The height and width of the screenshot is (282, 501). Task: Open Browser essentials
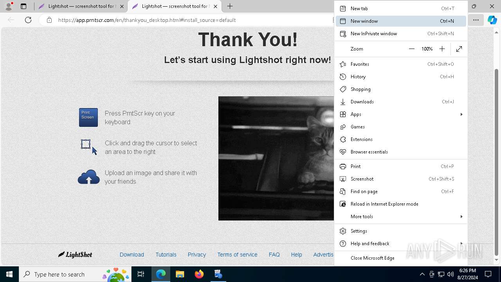[401, 152]
